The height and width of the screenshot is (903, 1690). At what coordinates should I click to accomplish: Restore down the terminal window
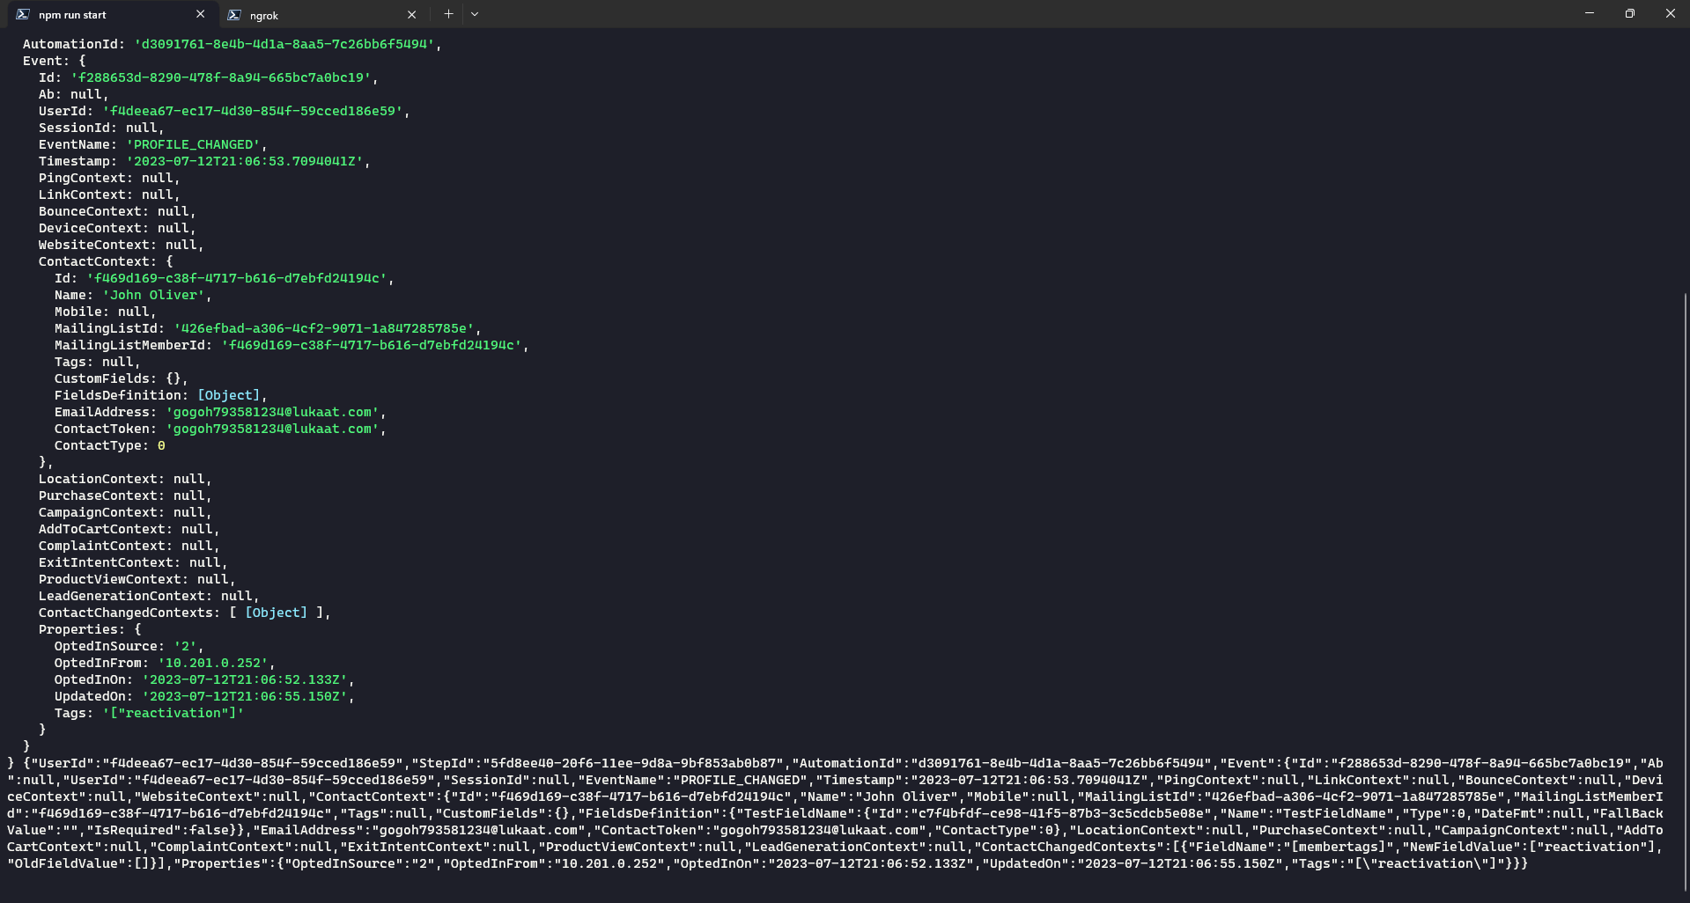click(x=1630, y=13)
